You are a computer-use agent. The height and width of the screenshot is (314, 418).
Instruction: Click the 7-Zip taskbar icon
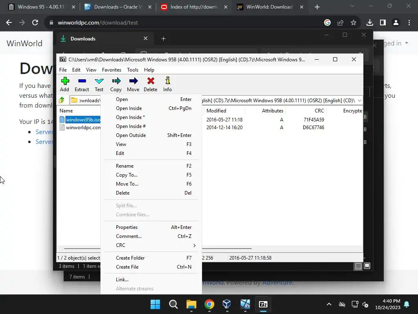263,304
